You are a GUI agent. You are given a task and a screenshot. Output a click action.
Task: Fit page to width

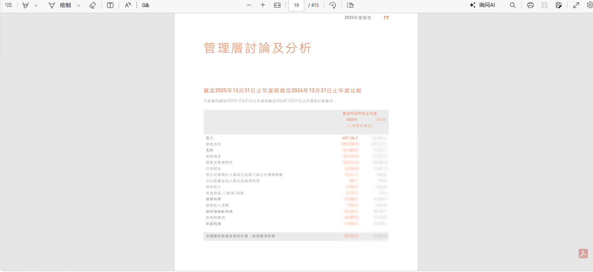277,5
